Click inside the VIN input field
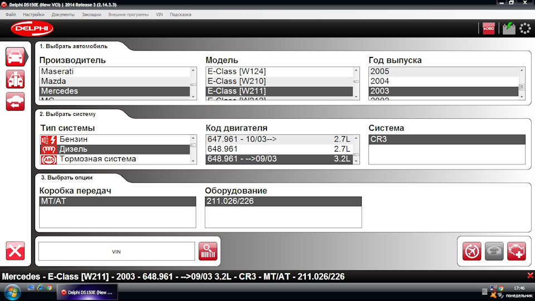This screenshot has width=535, height=301. click(x=116, y=251)
